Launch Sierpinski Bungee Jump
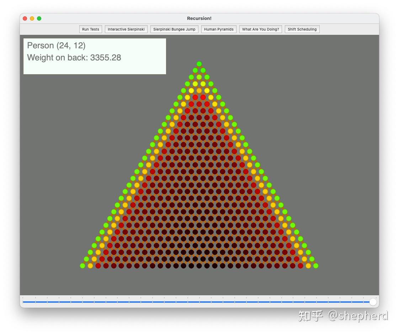 [x=174, y=29]
